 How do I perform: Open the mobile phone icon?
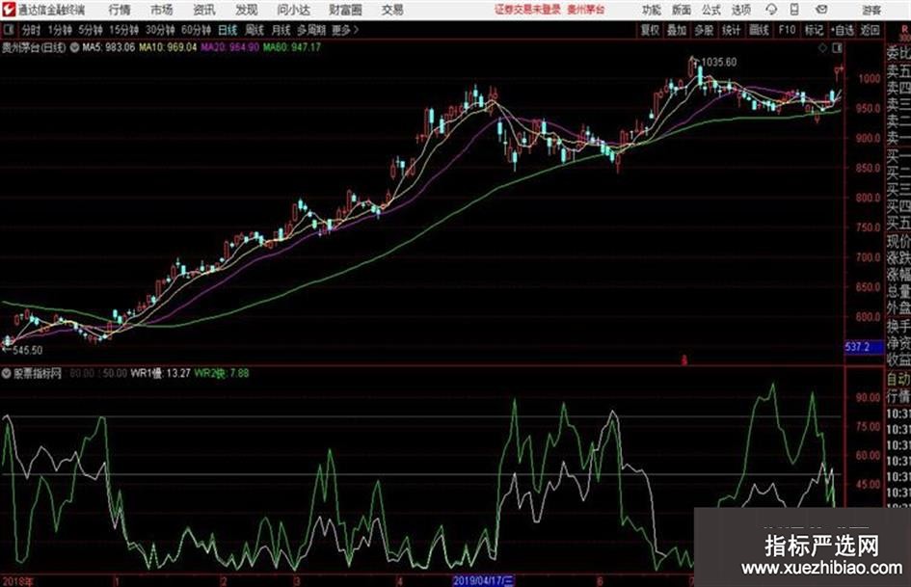point(794,10)
